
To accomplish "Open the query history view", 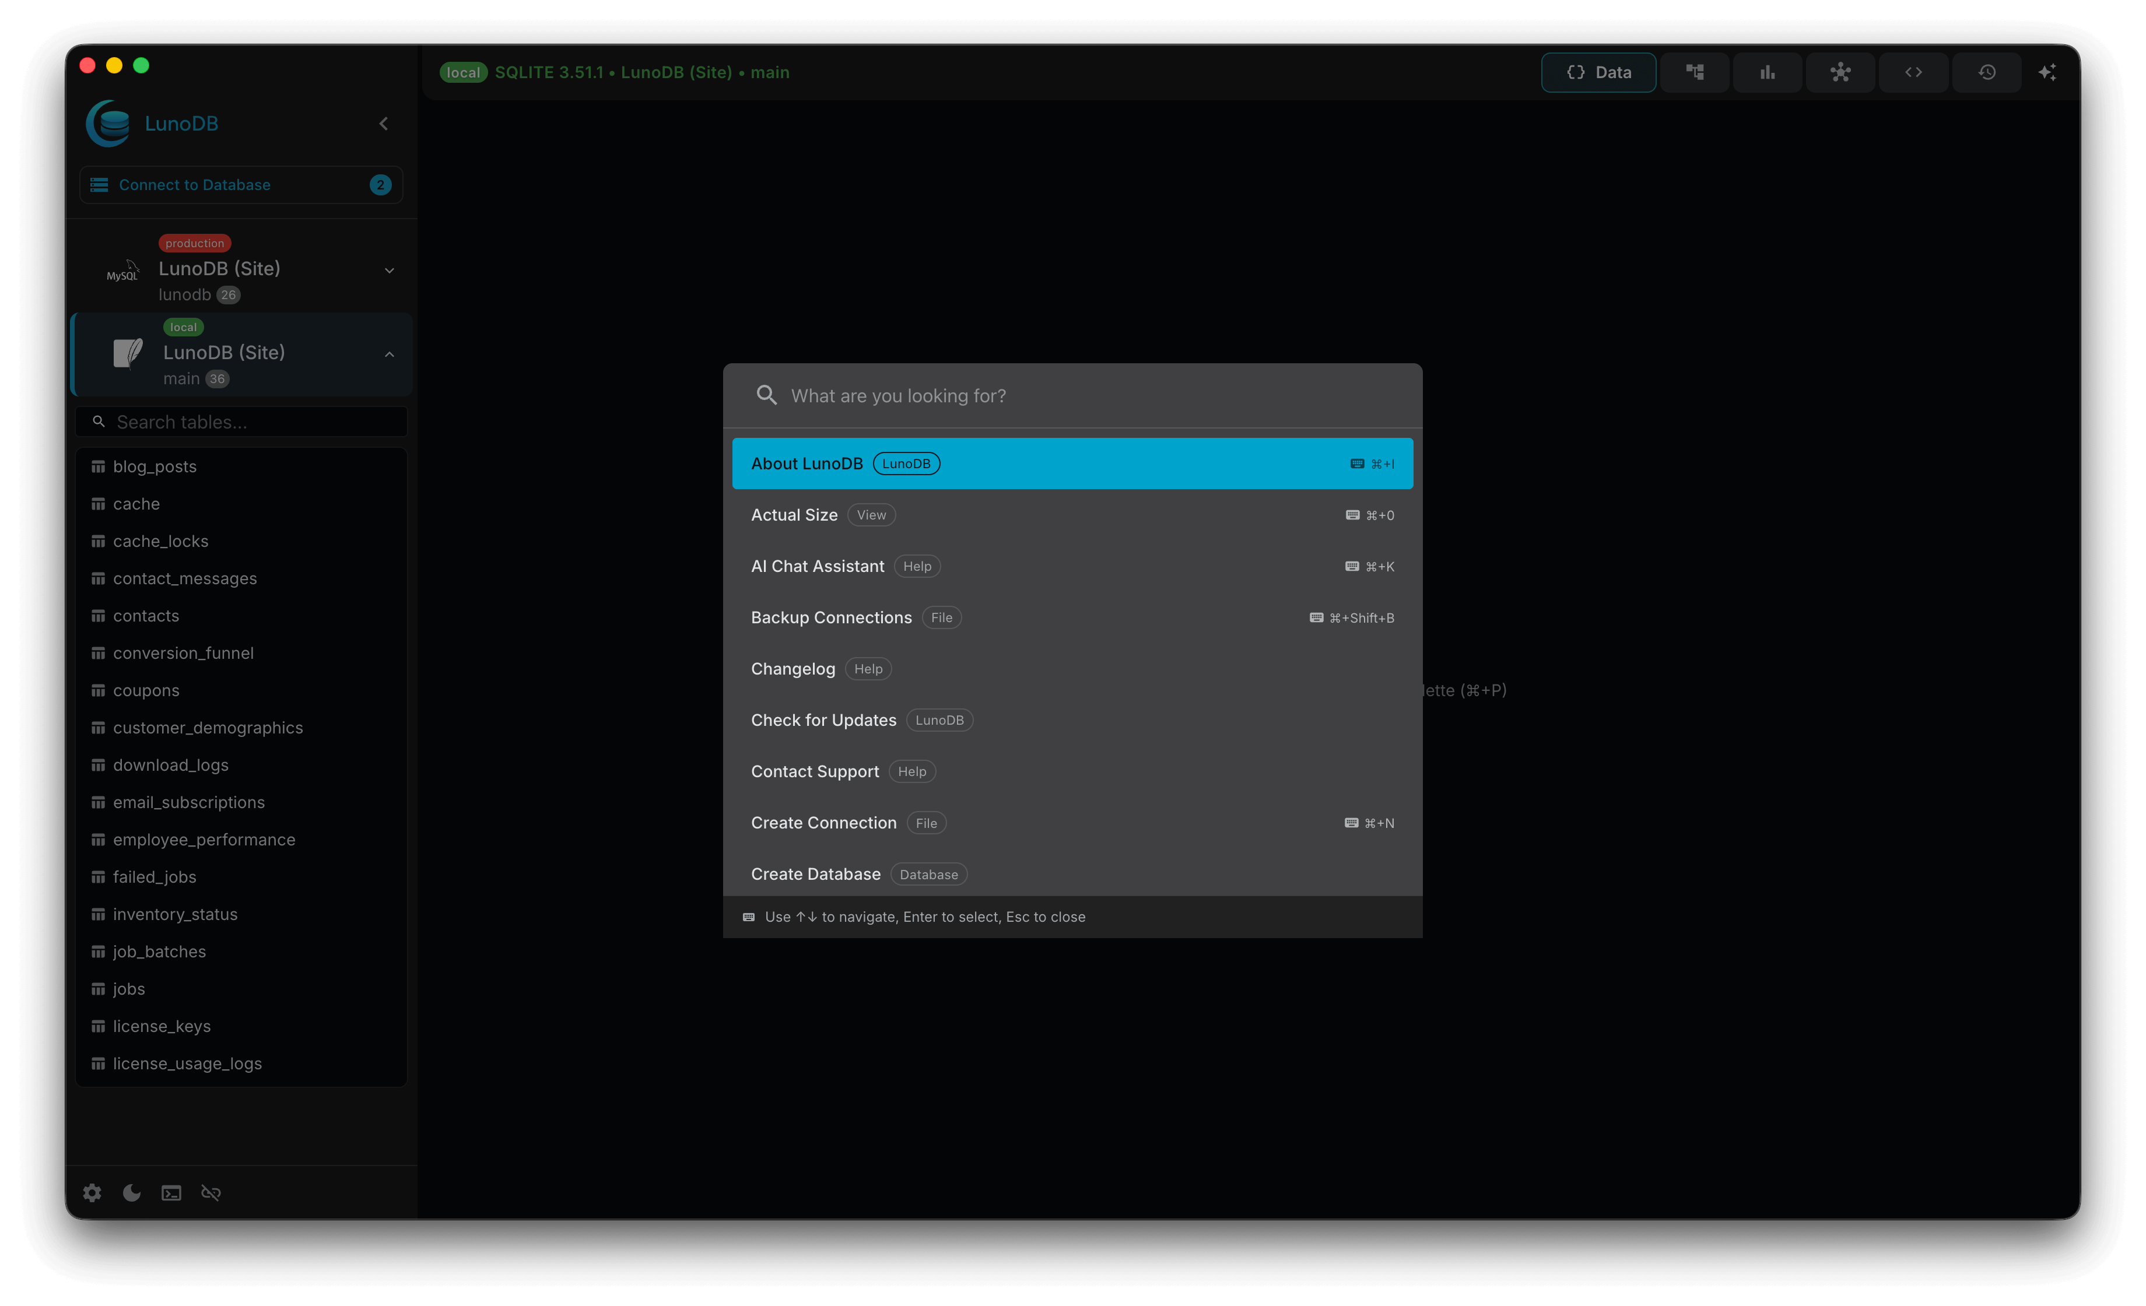I will (x=1987, y=72).
